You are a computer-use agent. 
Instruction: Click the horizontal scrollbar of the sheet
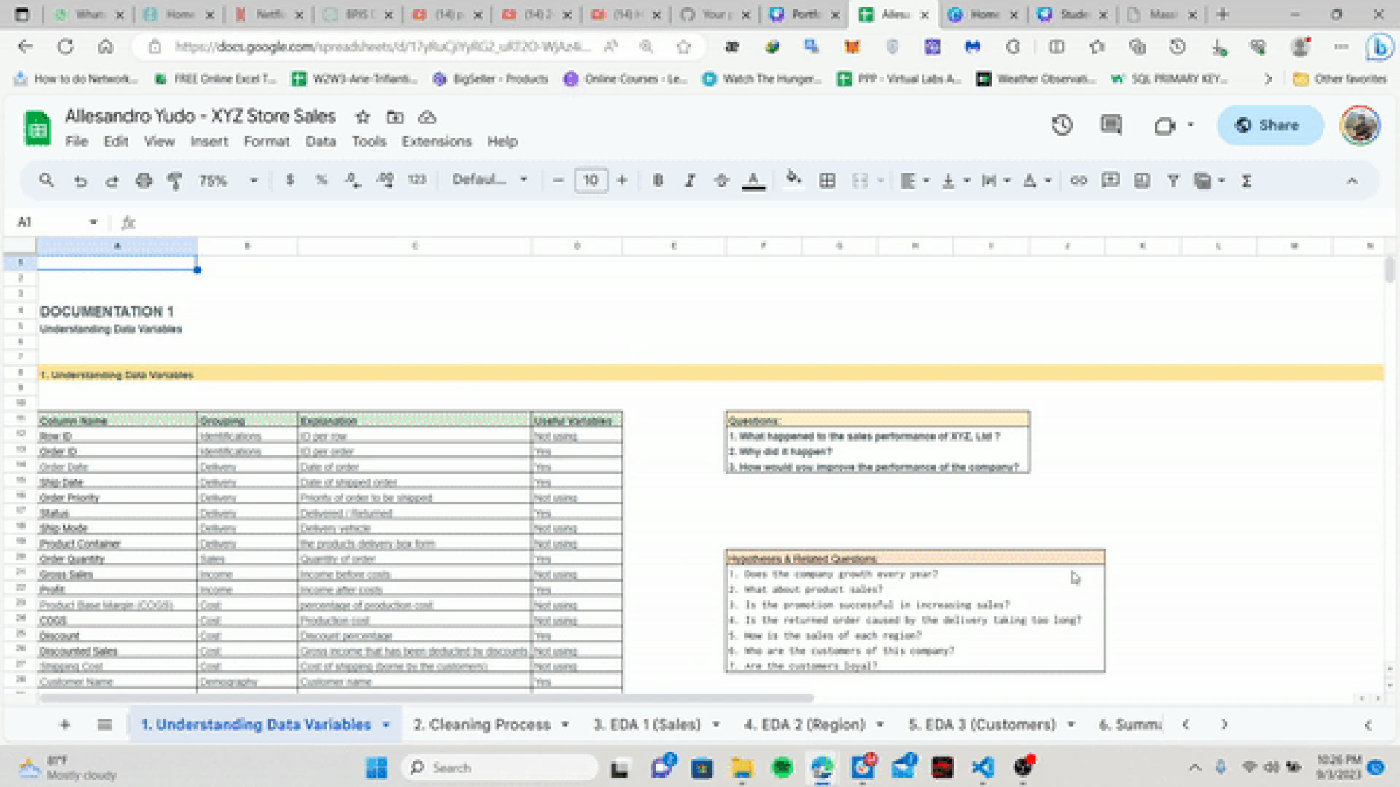(x=427, y=698)
